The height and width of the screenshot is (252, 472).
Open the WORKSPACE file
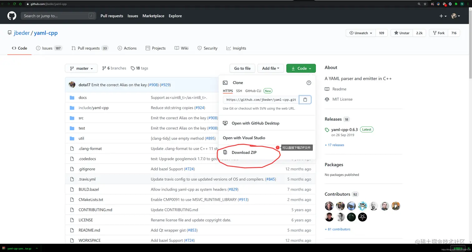coord(90,240)
